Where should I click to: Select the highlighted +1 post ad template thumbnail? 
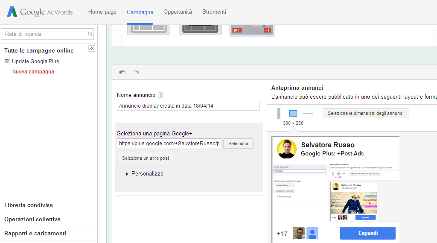tap(252, 30)
